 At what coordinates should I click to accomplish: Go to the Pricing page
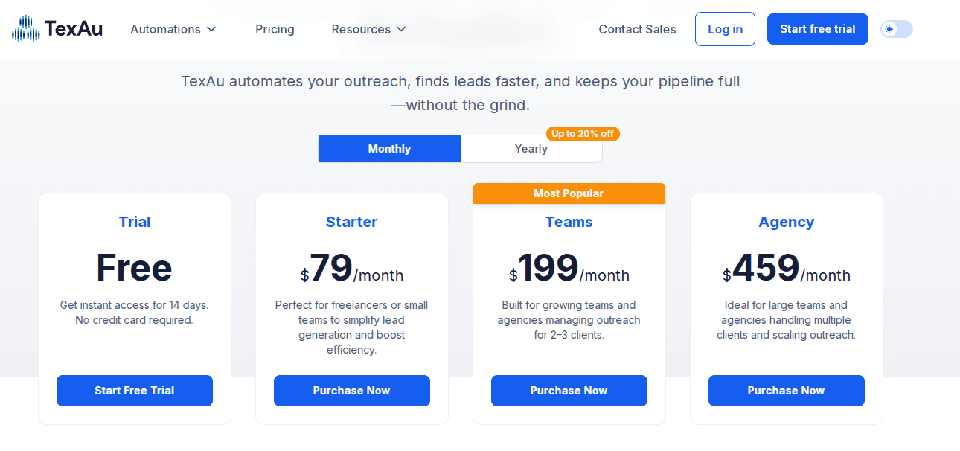tap(275, 29)
